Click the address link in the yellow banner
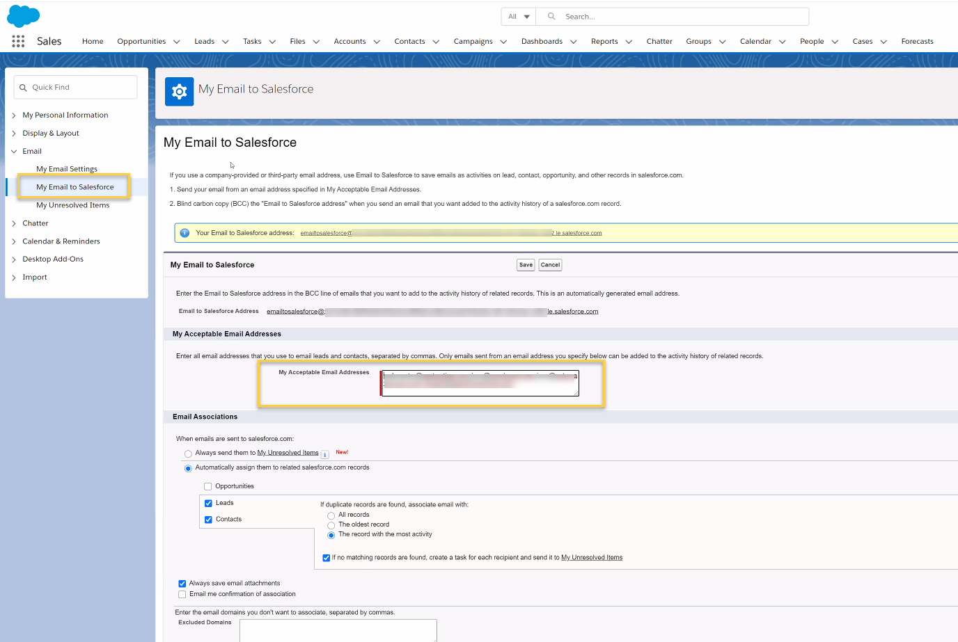This screenshot has height=642, width=958. click(x=451, y=233)
